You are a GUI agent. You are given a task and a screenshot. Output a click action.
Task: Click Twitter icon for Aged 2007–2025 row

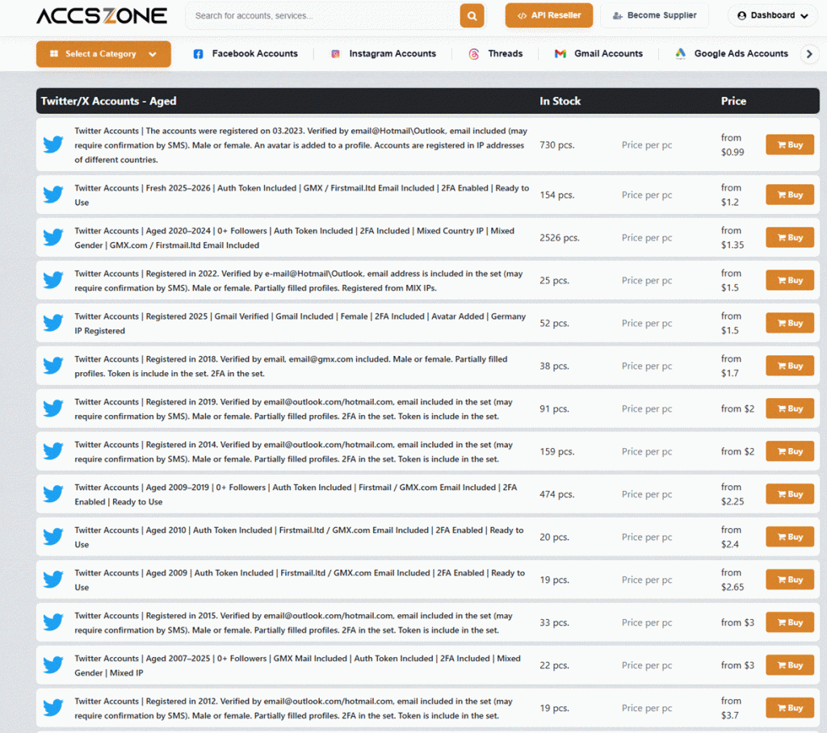click(53, 665)
